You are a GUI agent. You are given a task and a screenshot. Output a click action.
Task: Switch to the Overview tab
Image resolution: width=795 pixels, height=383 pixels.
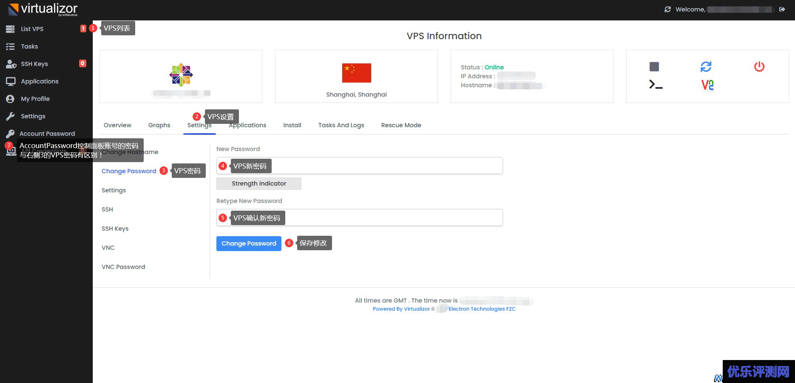click(x=117, y=125)
